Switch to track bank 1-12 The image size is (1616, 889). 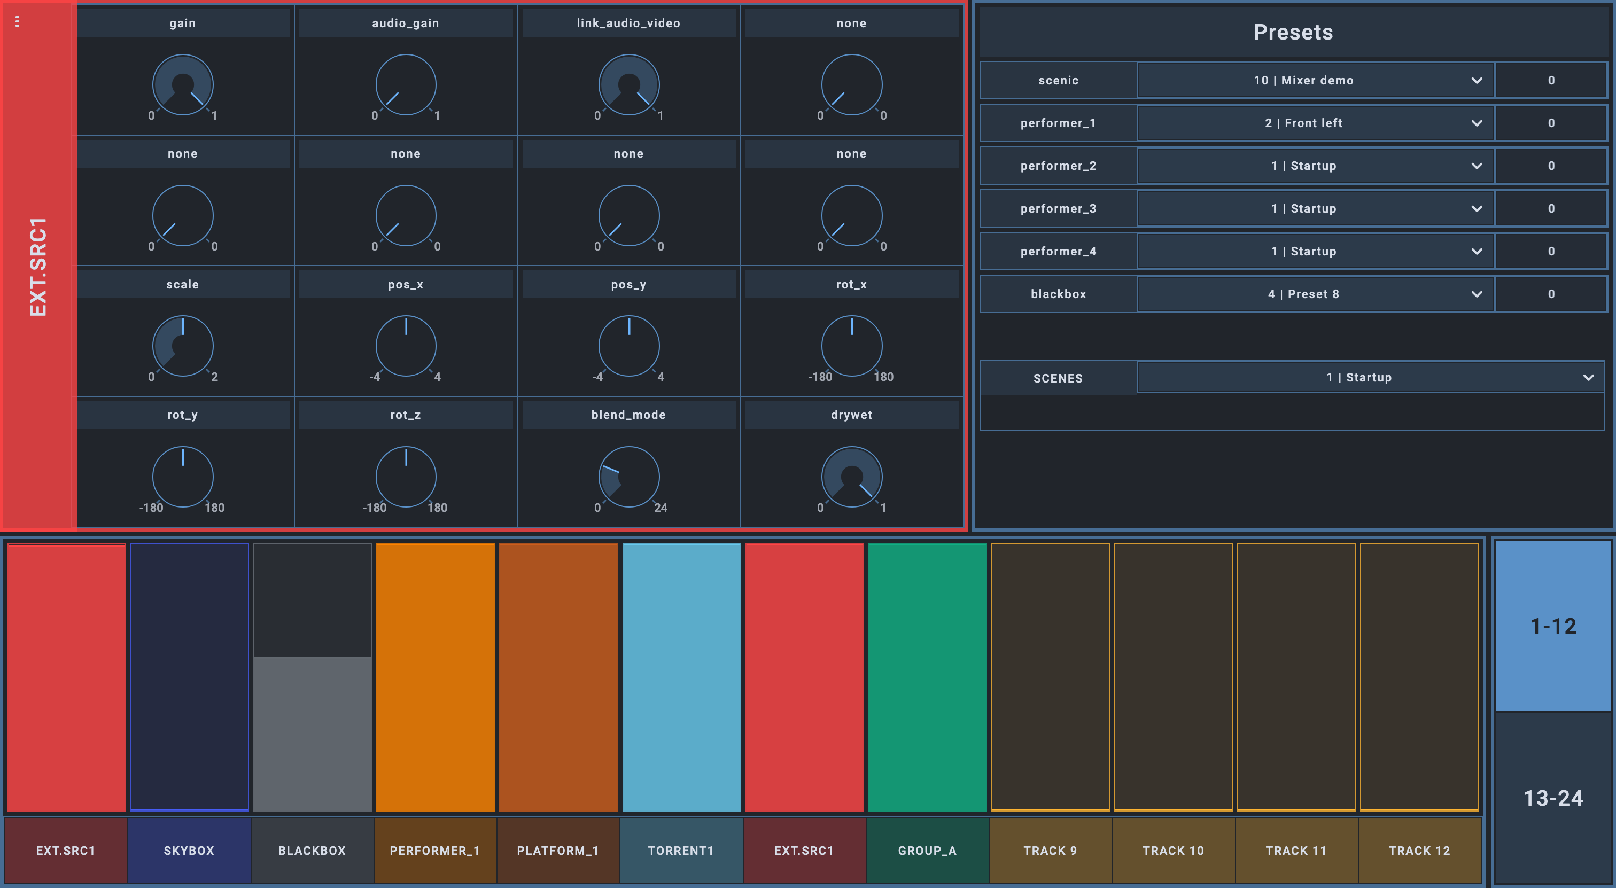point(1553,626)
